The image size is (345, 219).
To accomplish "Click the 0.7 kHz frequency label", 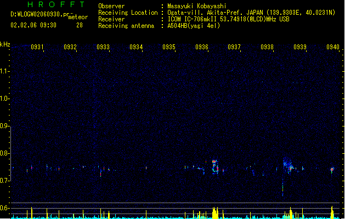I will pyautogui.click(x=4, y=181).
